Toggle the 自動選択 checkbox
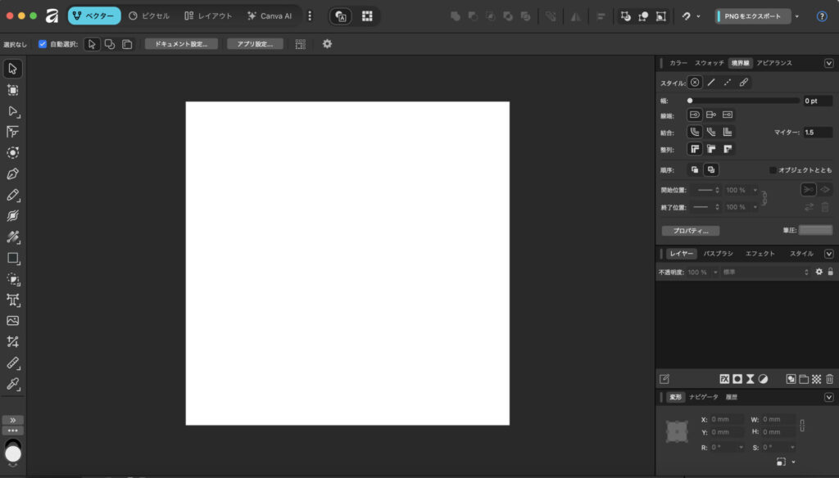Viewport: 839px width, 478px height. point(43,44)
